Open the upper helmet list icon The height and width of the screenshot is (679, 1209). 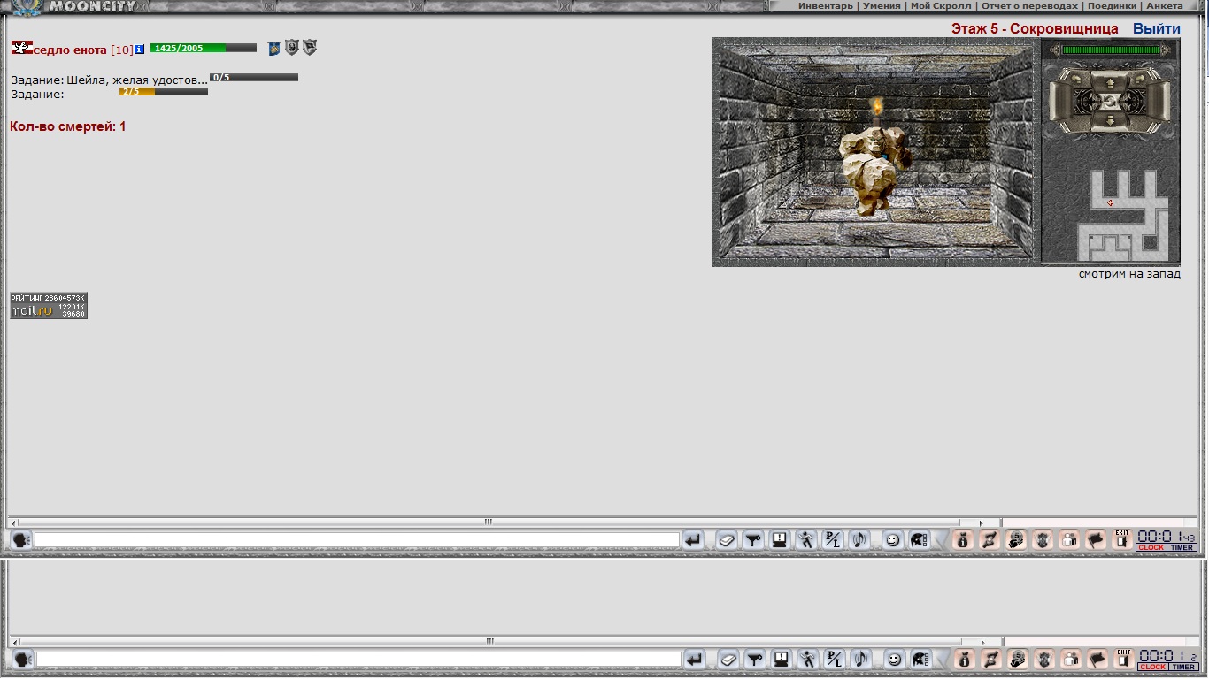pos(920,539)
